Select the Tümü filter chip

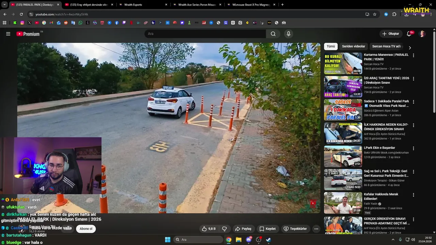pos(331,46)
